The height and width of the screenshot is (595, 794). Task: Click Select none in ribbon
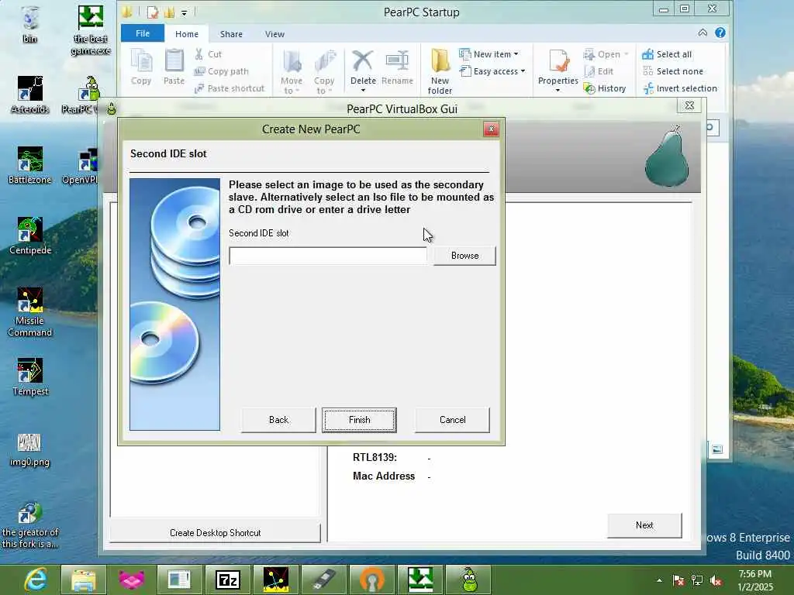(x=673, y=71)
